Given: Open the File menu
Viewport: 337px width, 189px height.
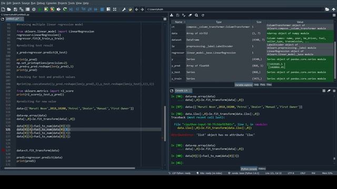Looking at the screenshot, I should [3, 3].
